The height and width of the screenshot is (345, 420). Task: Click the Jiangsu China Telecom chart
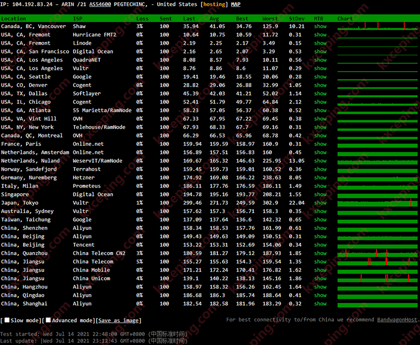pos(377,262)
